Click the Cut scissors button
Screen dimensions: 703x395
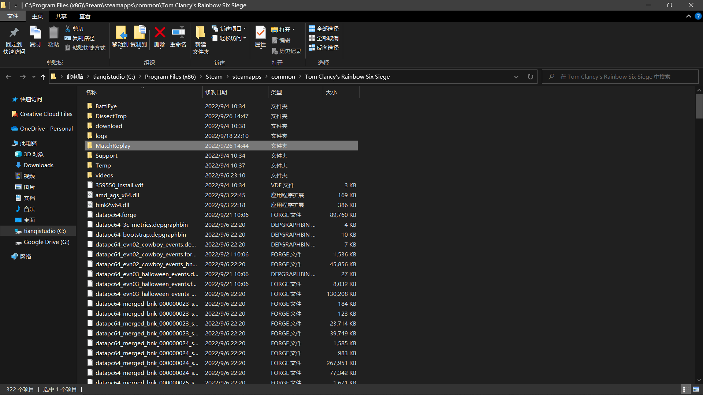click(x=74, y=29)
